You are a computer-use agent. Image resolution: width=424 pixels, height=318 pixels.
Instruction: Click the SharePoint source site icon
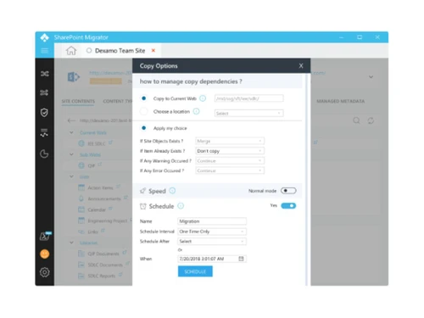[74, 77]
